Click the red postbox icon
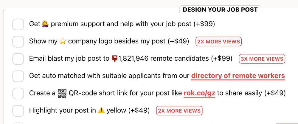Viewport: 298px width, 124px height. (115, 59)
